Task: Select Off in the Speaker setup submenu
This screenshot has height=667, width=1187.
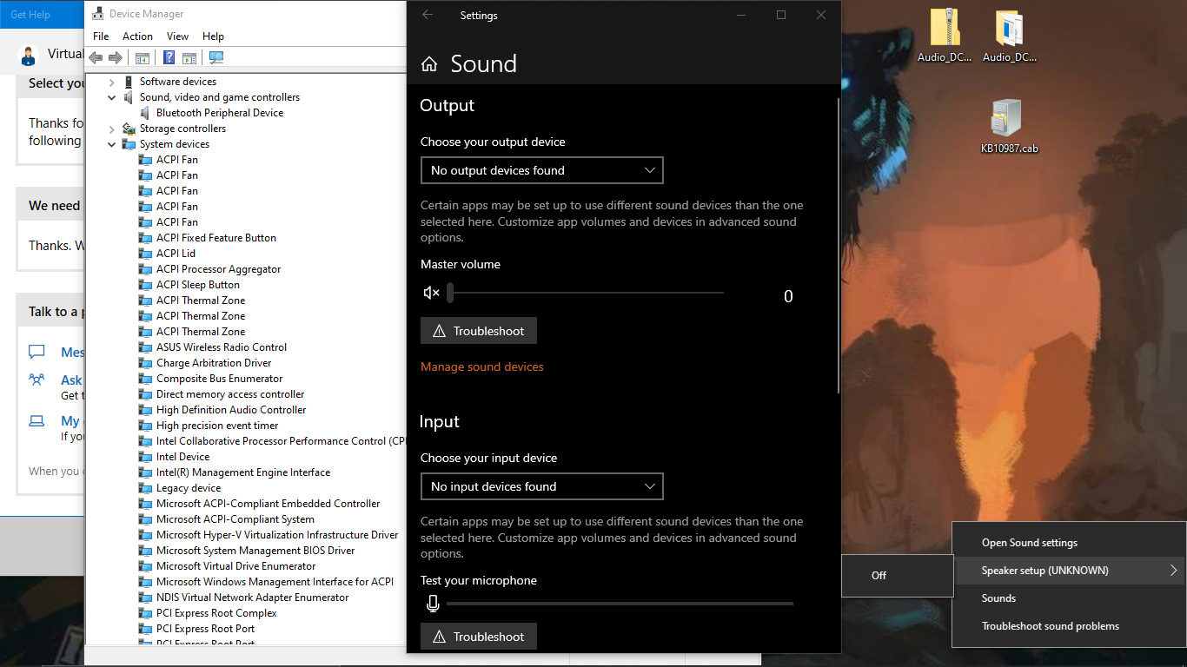Action: 898,576
